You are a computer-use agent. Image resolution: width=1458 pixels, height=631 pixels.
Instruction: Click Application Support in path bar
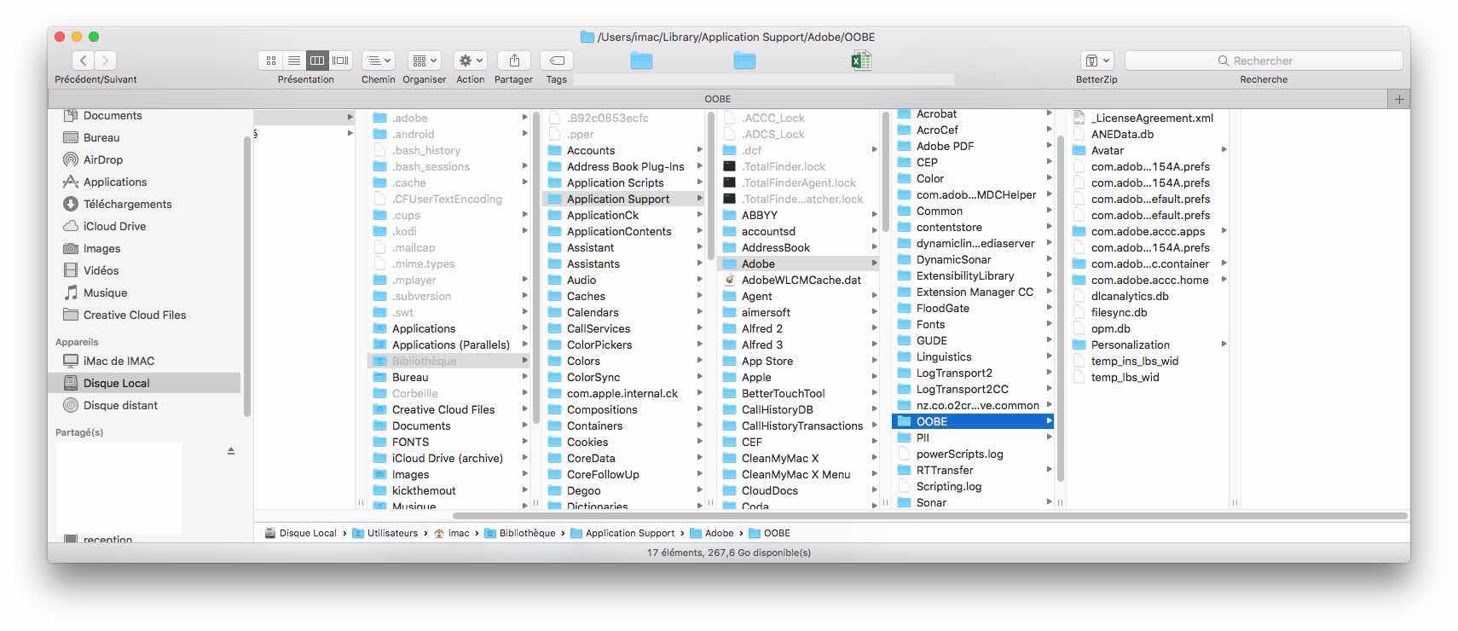622,533
